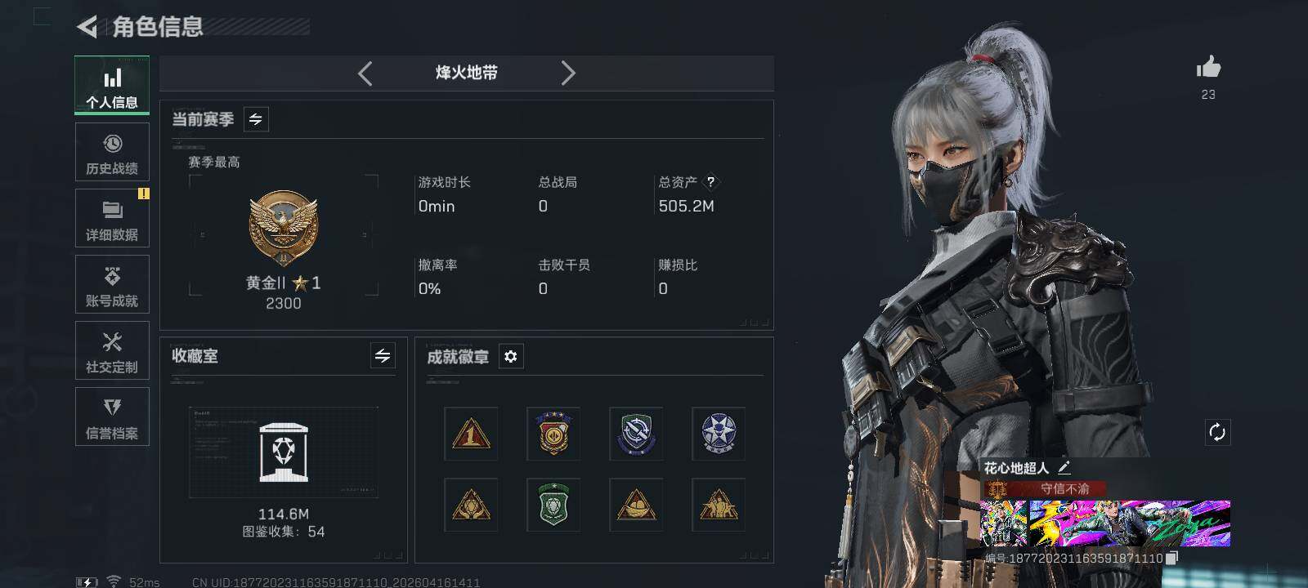Like the profile with thumbs-up icon
Image resolution: width=1308 pixels, height=588 pixels.
point(1208,68)
